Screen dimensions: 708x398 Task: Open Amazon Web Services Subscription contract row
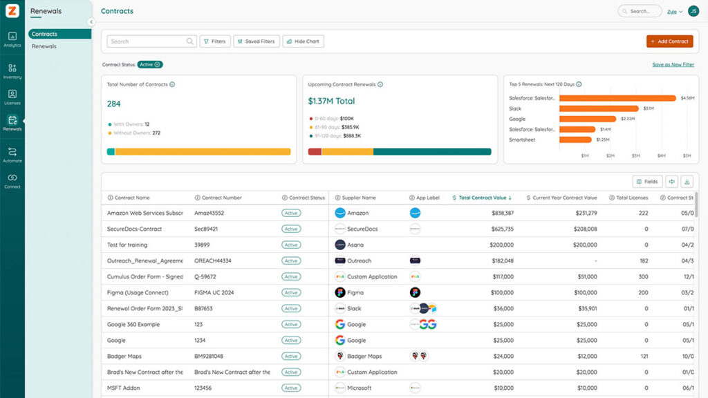pos(145,213)
